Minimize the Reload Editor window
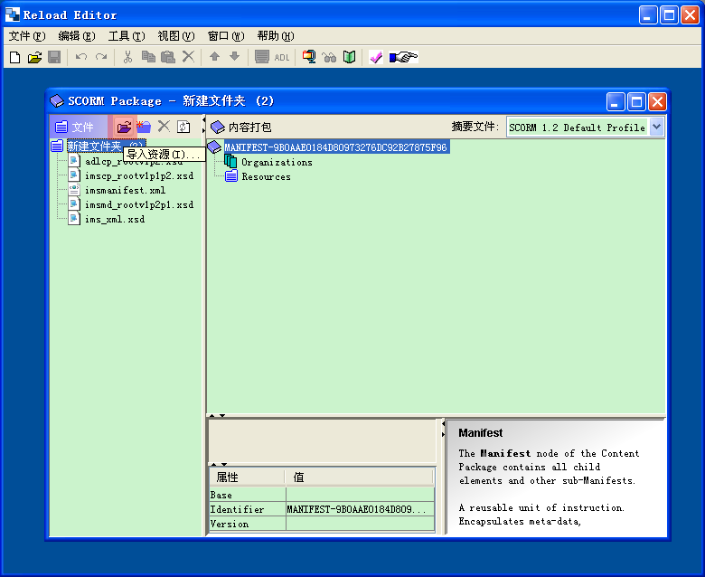The width and height of the screenshot is (705, 577). tap(648, 15)
